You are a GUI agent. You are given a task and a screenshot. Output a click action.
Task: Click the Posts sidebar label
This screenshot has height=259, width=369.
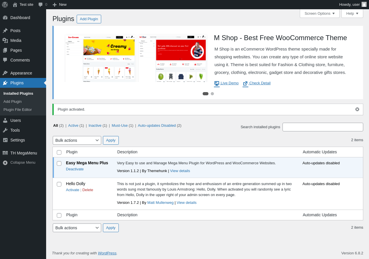[x=15, y=31]
